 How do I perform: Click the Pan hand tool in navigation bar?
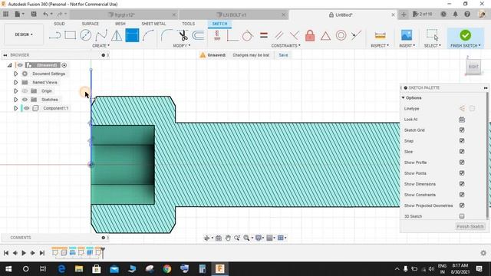pyautogui.click(x=228, y=238)
